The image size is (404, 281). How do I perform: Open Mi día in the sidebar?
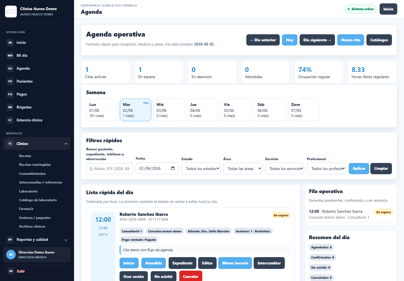[x=37, y=56]
